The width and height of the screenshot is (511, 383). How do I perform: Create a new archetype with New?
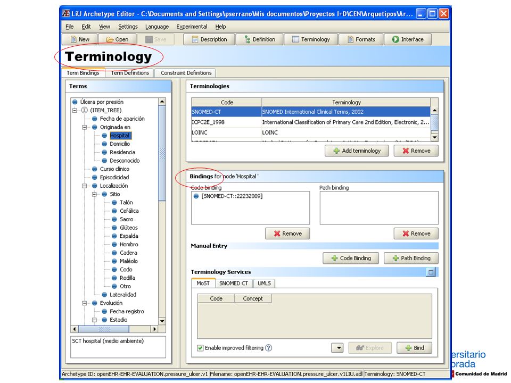point(80,39)
